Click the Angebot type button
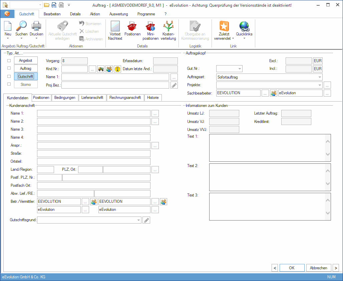This screenshot has width=343, height=281. coord(26,60)
